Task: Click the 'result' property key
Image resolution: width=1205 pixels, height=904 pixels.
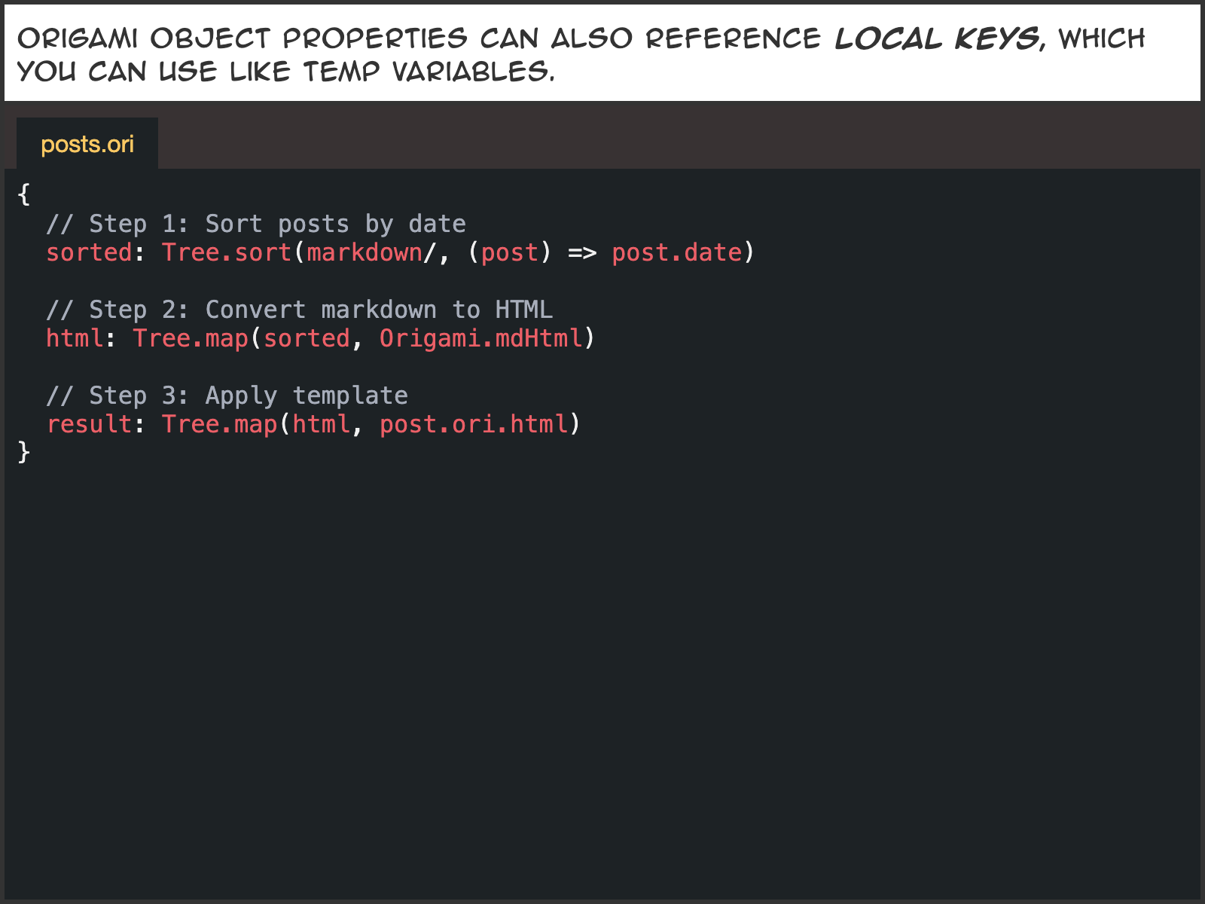Action: (x=89, y=424)
